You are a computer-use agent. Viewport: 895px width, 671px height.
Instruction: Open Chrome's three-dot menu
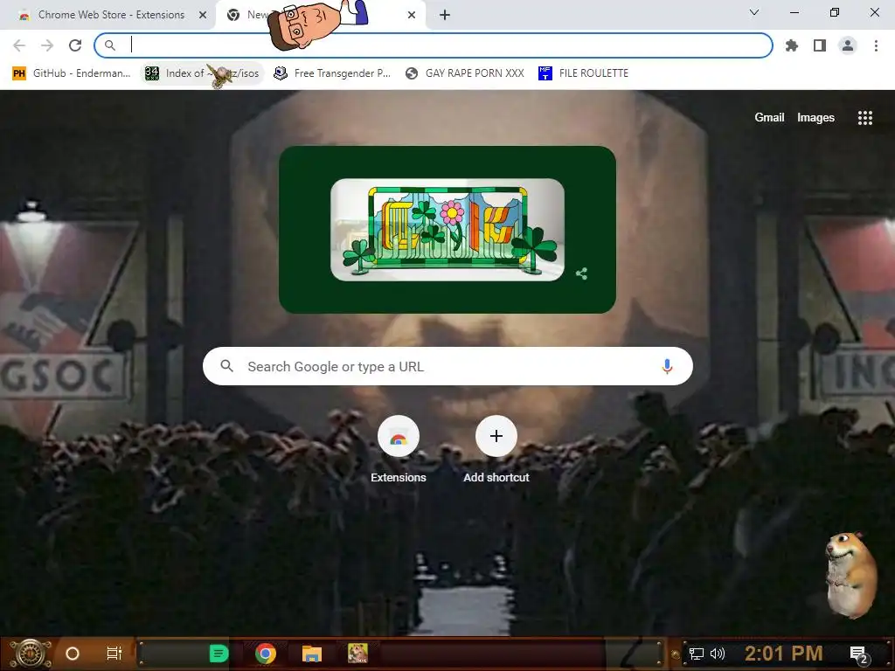pyautogui.click(x=876, y=45)
